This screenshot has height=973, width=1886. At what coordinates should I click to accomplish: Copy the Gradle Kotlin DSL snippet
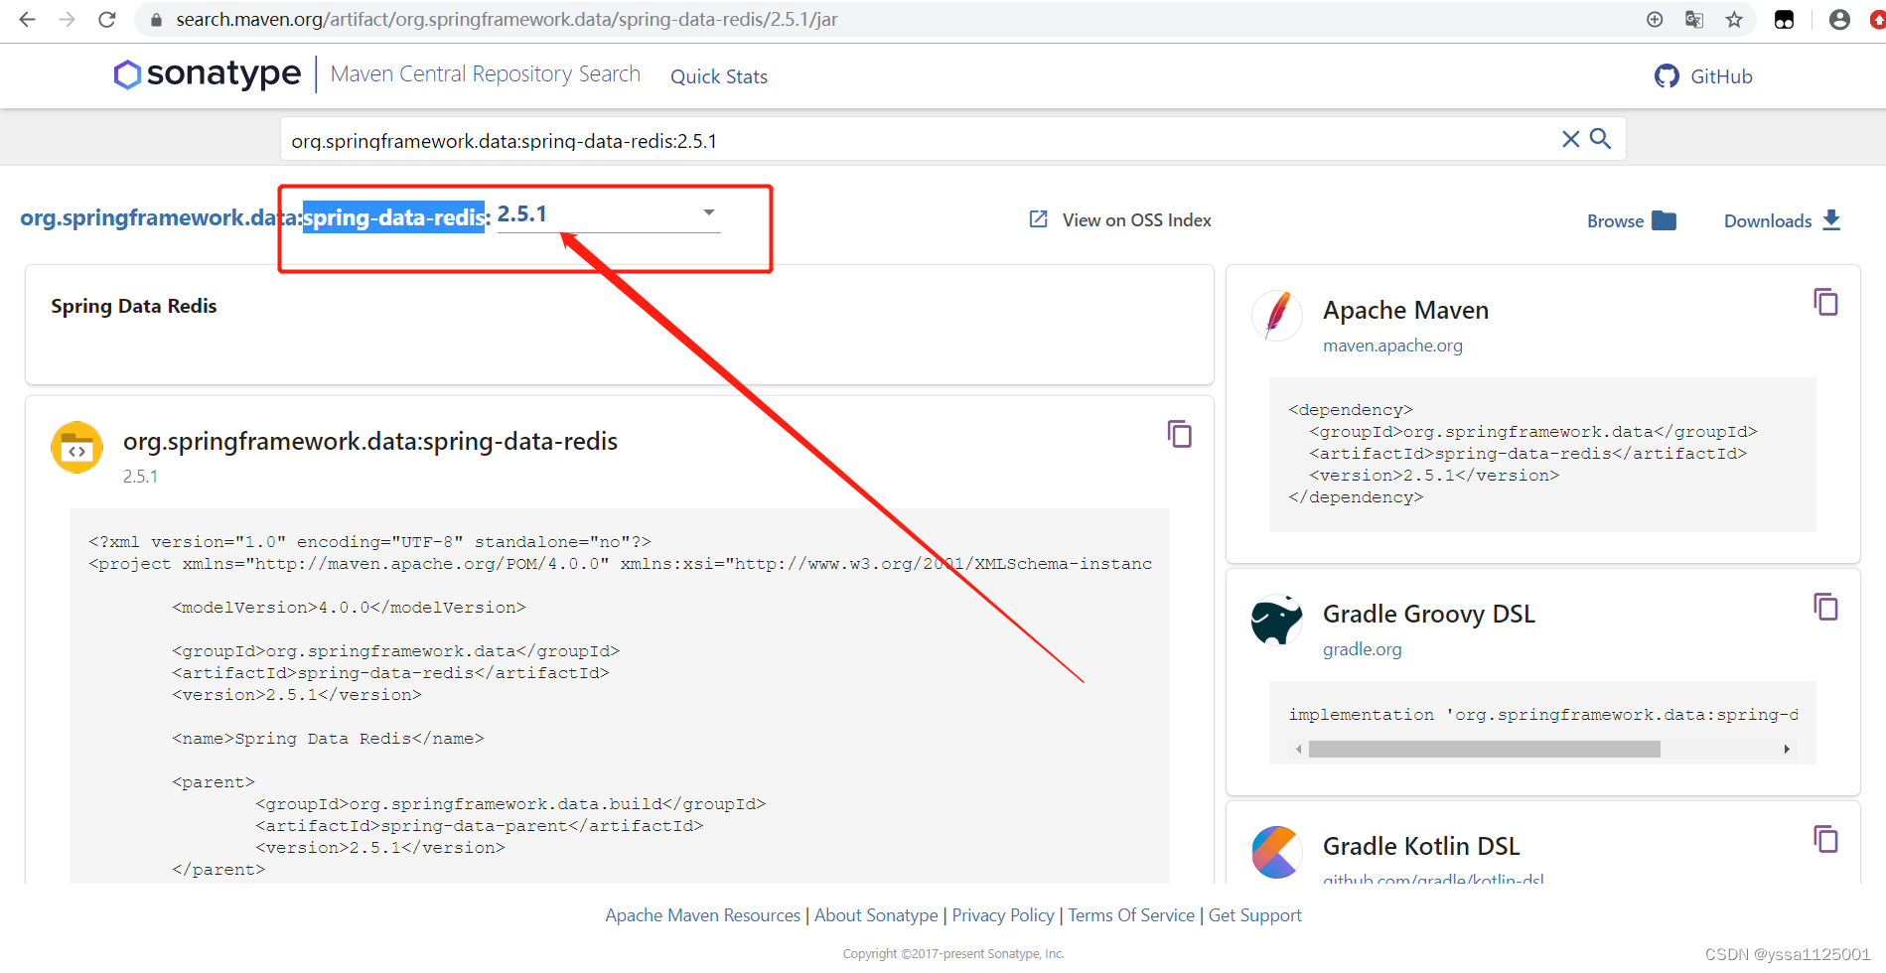coord(1826,839)
